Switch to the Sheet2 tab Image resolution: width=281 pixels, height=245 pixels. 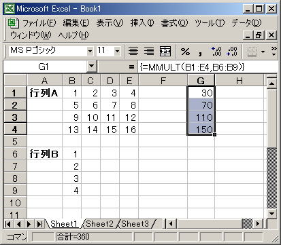coord(99,224)
